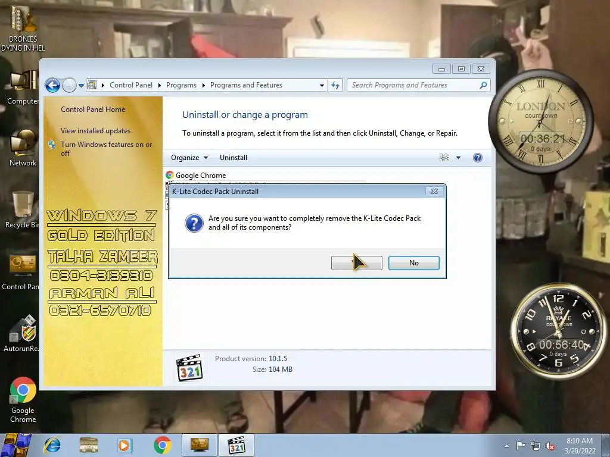Click the Royale countdown clock gadget

[x=558, y=331]
